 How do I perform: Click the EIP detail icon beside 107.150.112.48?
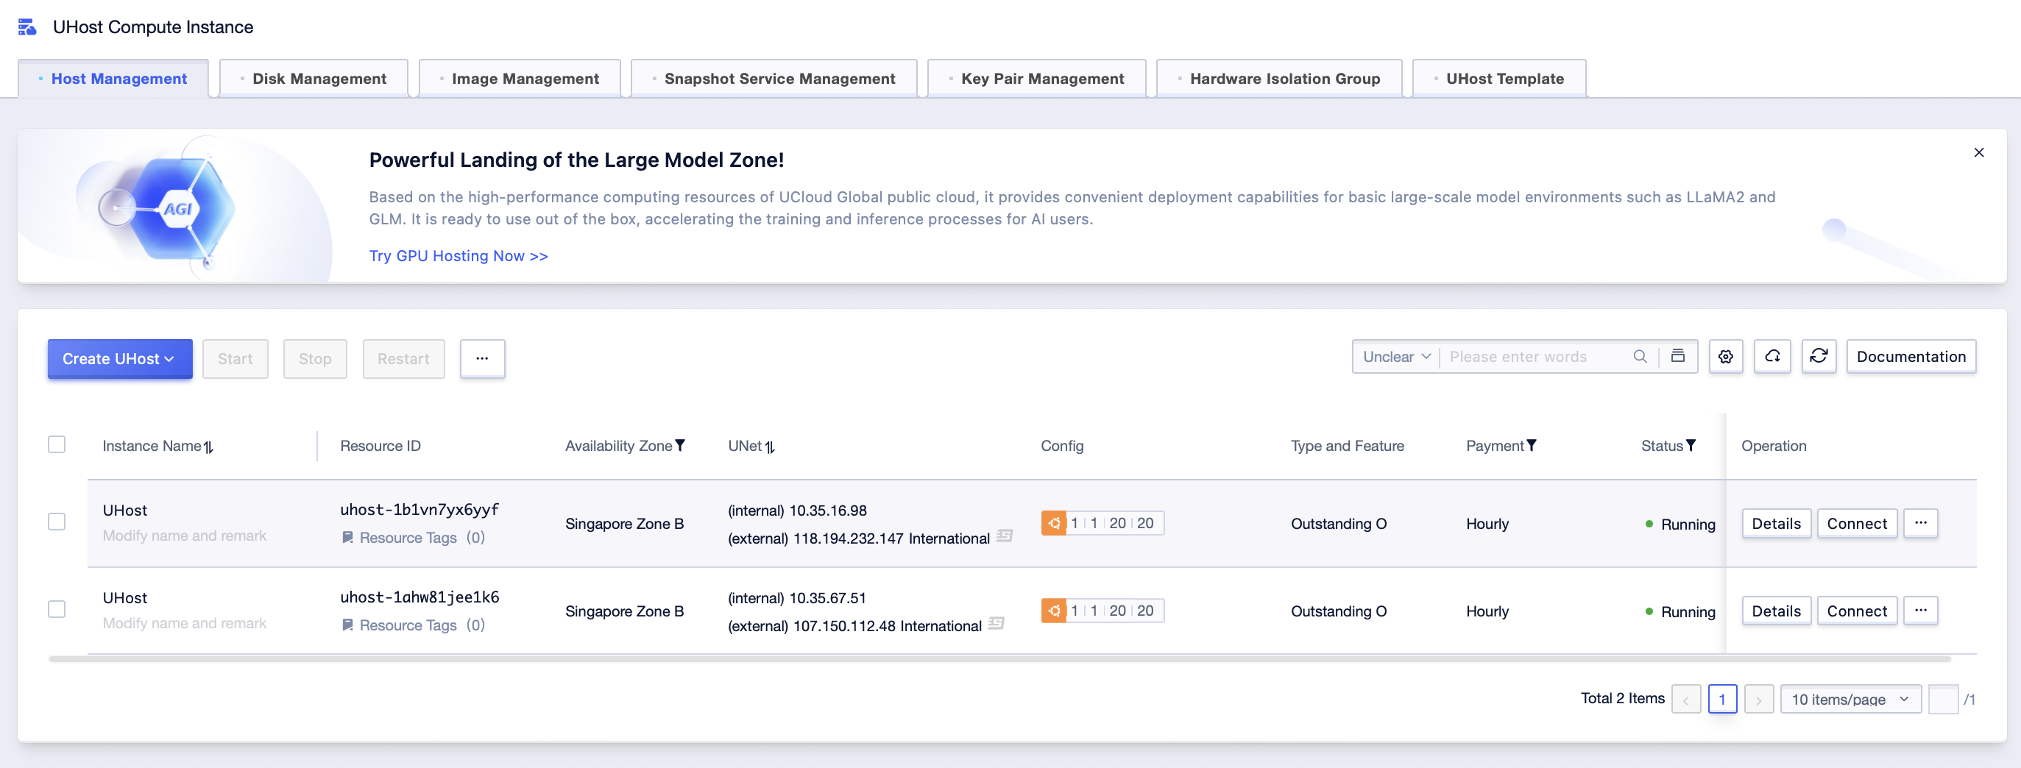click(x=996, y=624)
